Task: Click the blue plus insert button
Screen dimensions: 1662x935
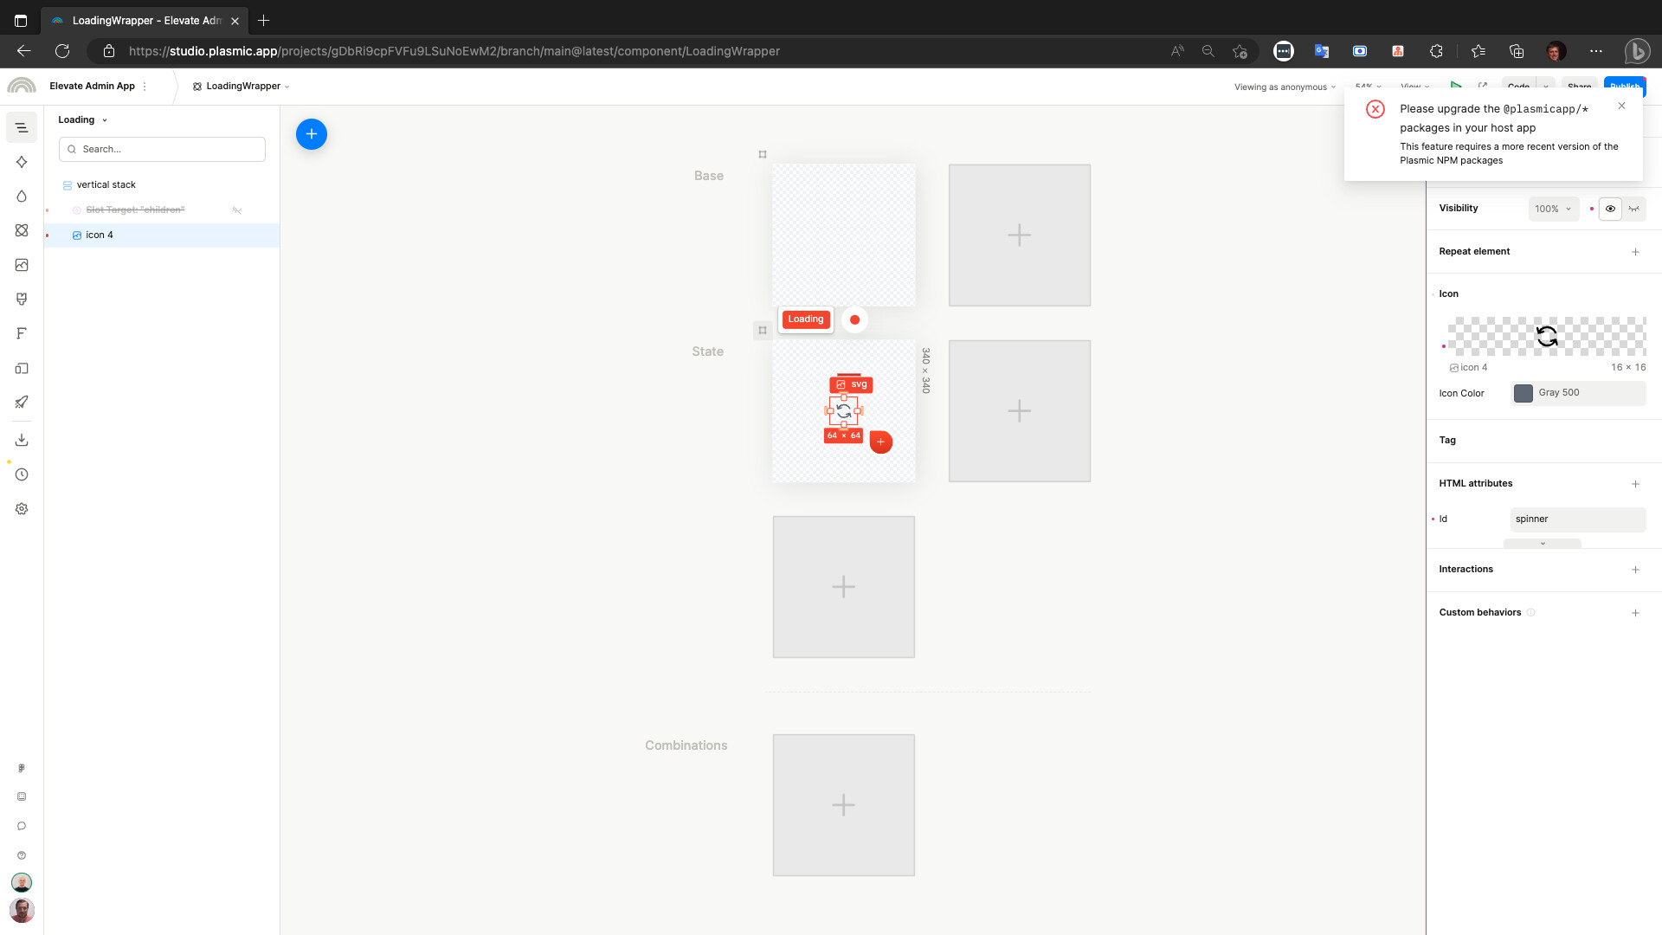Action: click(312, 134)
